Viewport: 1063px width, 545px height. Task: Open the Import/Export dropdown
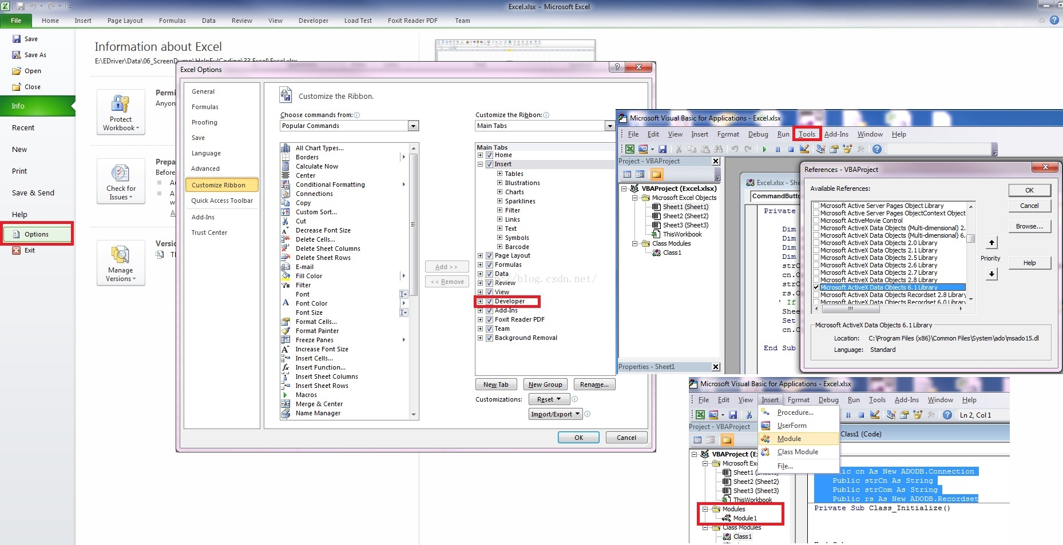pos(556,414)
